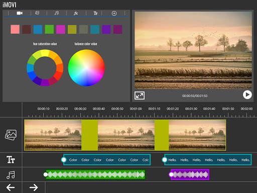
Task: Jump to 00:01:10 on the ruler
Action: (x=154, y=109)
